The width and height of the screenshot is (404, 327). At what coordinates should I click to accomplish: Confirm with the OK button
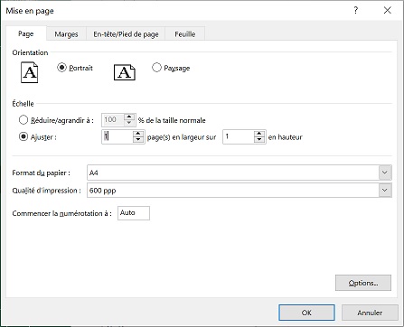(306, 313)
